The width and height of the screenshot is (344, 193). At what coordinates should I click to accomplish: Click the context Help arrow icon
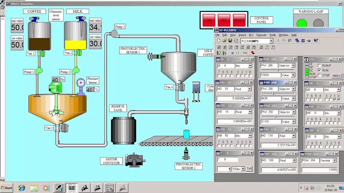coord(316,41)
